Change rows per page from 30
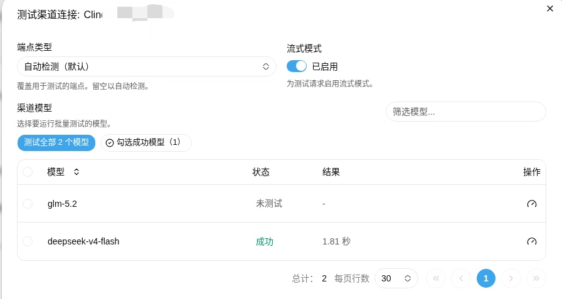This screenshot has height=299, width=562. (x=396, y=278)
